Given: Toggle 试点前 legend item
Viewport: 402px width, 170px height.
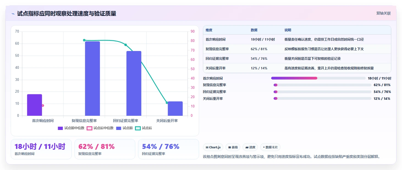Looking at the screenshot, I should pyautogui.click(x=124, y=128).
